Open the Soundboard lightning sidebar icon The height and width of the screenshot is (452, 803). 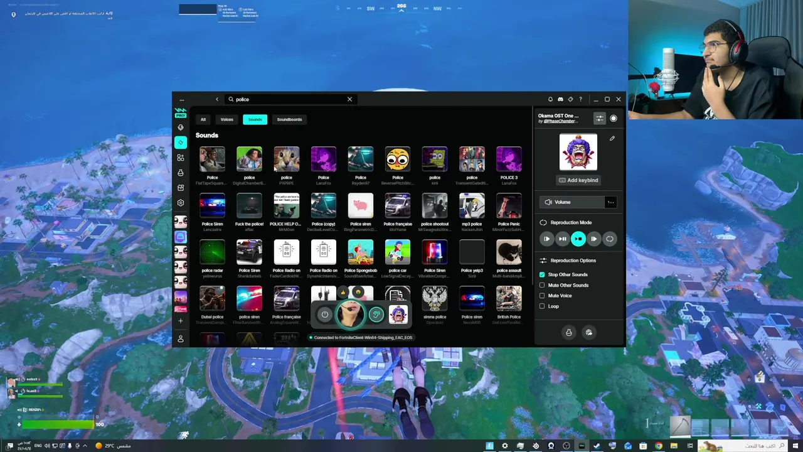(181, 143)
